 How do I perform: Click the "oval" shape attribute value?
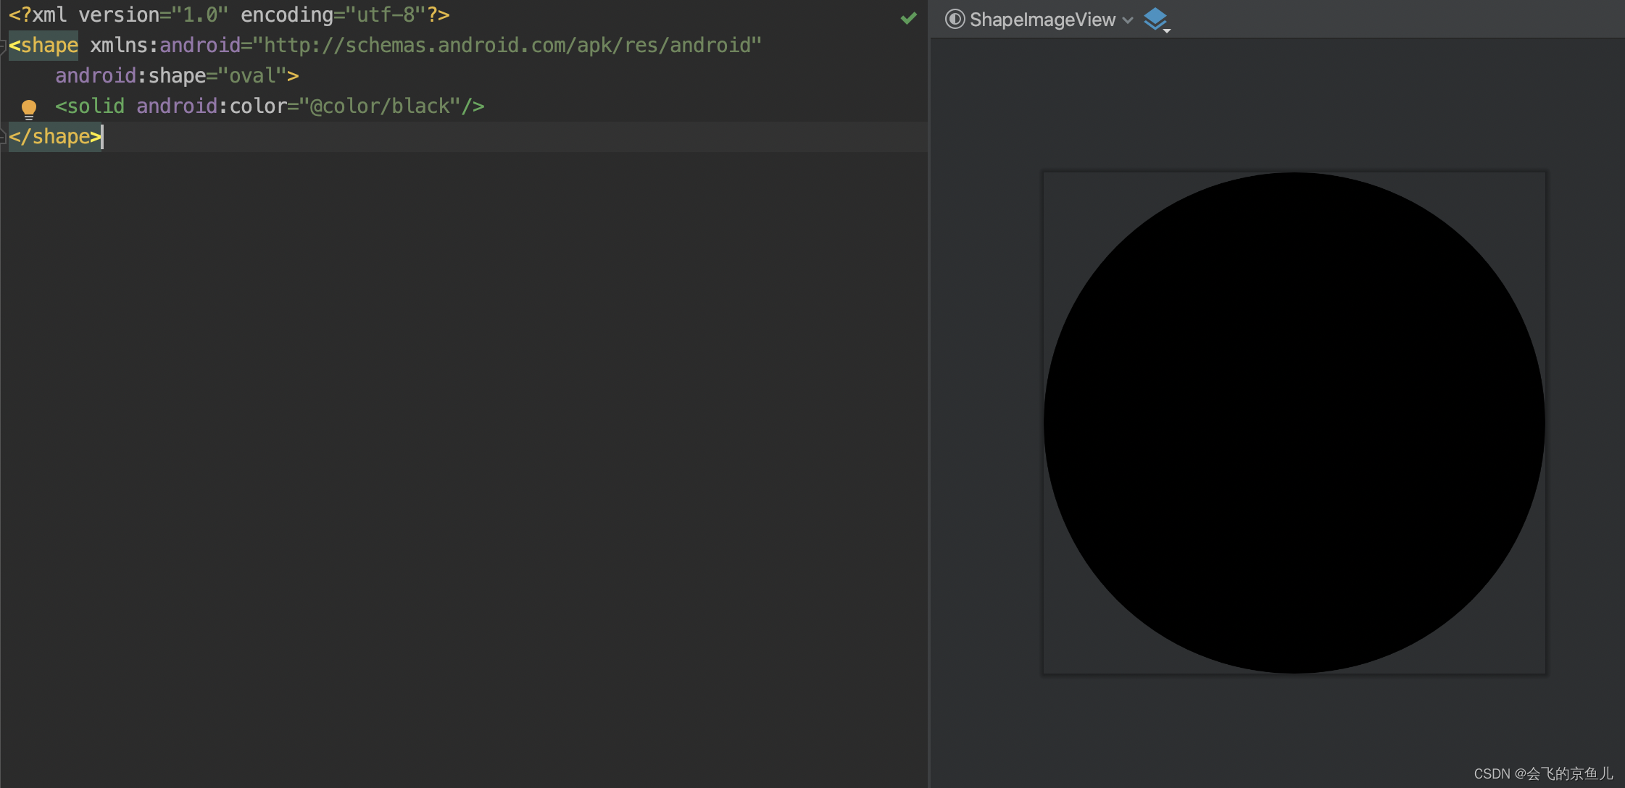(x=252, y=76)
